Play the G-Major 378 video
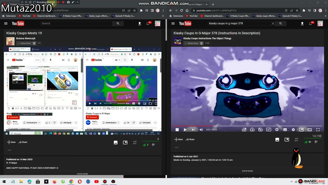The image size is (328, 185). point(185,130)
